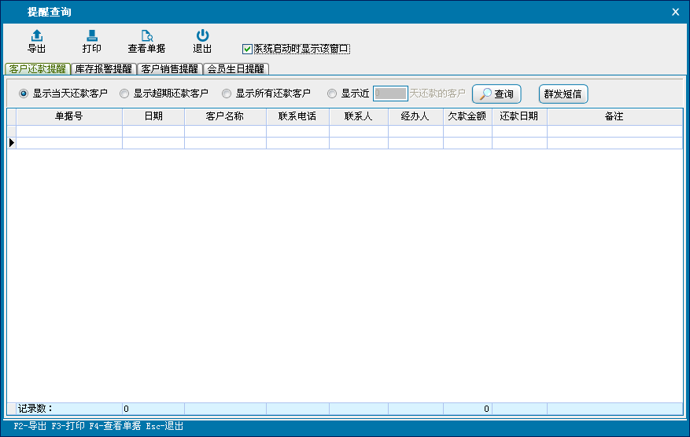Screen dimensions: 690x437
Task: Click magnifier icon on 查询 button
Action: pyautogui.click(x=485, y=94)
